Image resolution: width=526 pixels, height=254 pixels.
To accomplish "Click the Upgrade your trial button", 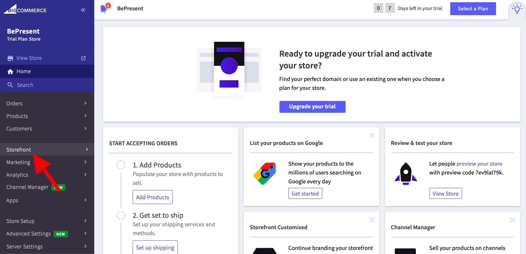I will click(x=312, y=106).
